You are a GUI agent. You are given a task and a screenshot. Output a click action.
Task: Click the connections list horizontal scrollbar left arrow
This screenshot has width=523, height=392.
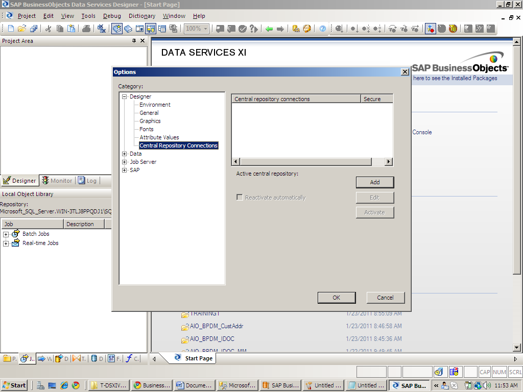click(236, 162)
